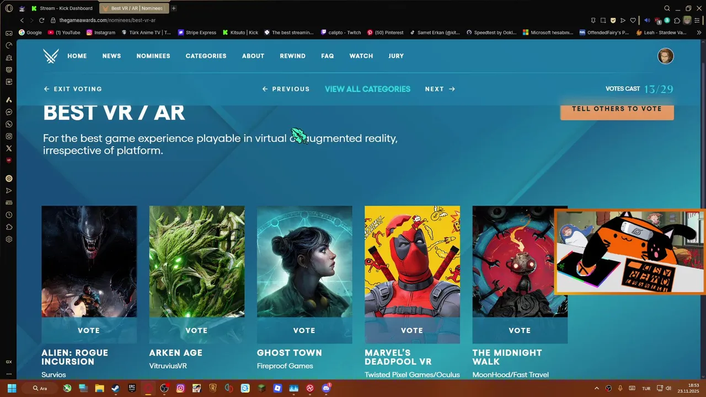This screenshot has width=706, height=397.
Task: Click VIEW ALL CATEGORIES
Action: coord(367,89)
